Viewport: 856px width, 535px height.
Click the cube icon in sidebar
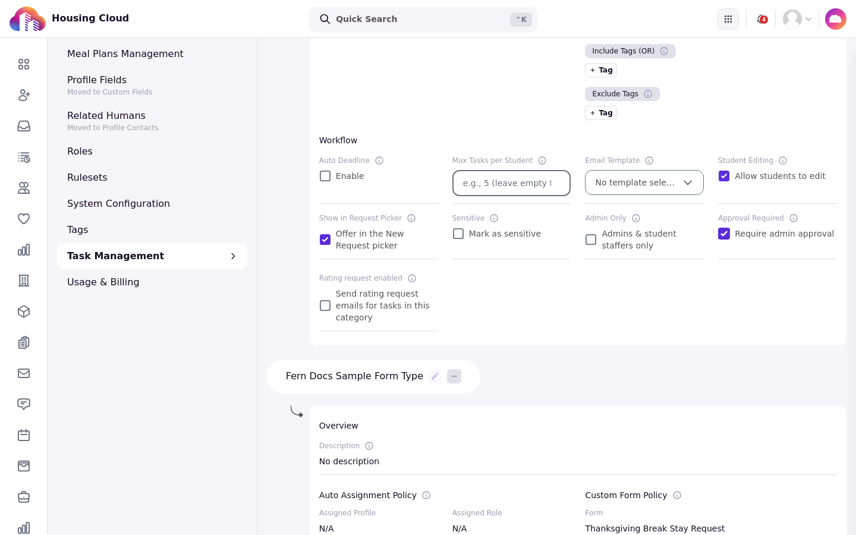(24, 311)
